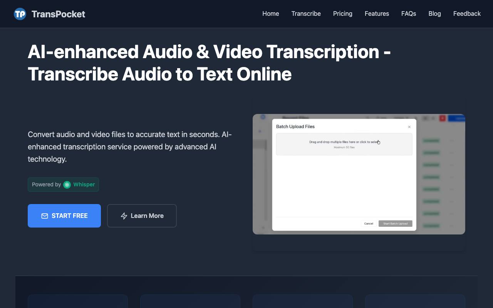Screen dimensions: 493x308
Task: Click the green Whisper logo icon
Action: (67, 185)
